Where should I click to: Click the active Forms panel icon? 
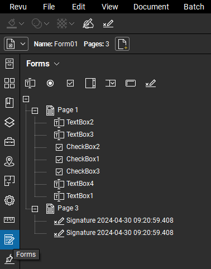[x=9, y=239]
